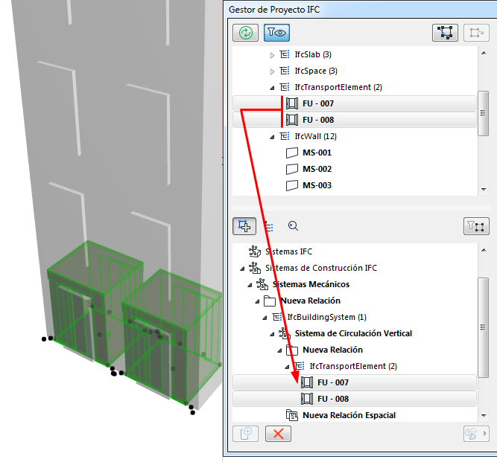Click Nueva Relación Espacial icon
497x462 pixels.
(x=292, y=415)
